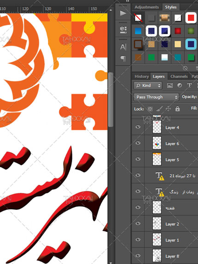Screen dimensions: 198x264
Task: Collapse panels with double-arrow at top
Action: pyautogui.click(x=128, y=1)
